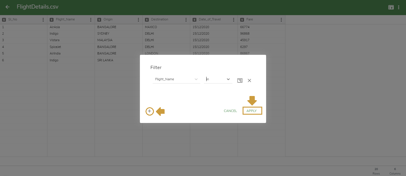Click the data type icon on Flight_Name column
Screen dimensions: 406x176
pyautogui.click(x=51, y=19)
